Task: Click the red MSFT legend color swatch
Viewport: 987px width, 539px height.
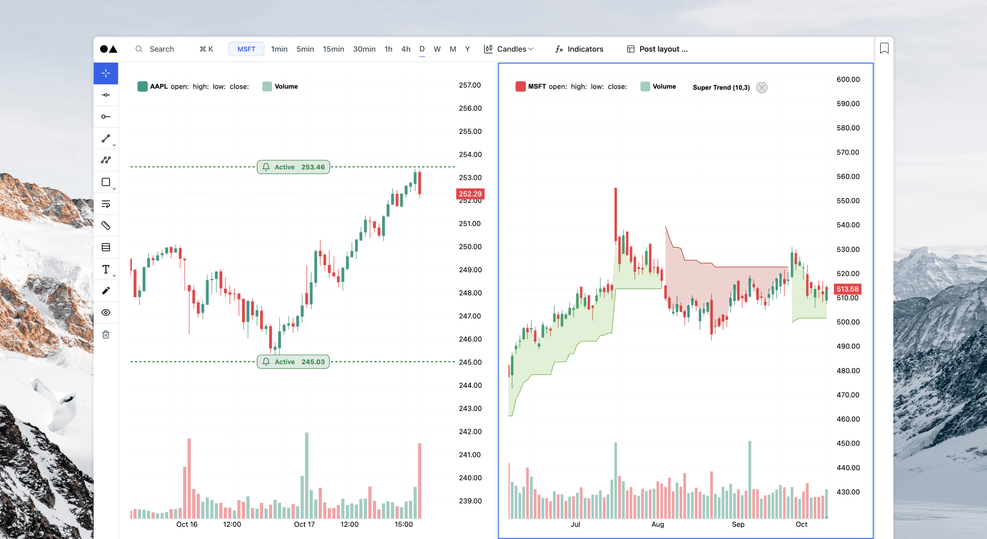Action: point(520,86)
